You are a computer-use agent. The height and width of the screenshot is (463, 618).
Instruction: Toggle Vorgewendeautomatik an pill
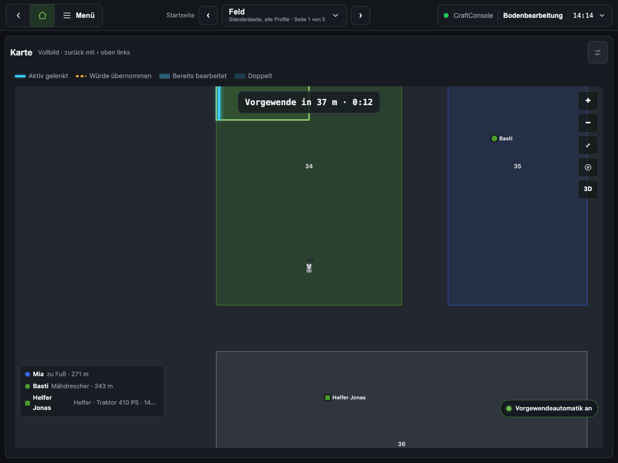pyautogui.click(x=549, y=409)
